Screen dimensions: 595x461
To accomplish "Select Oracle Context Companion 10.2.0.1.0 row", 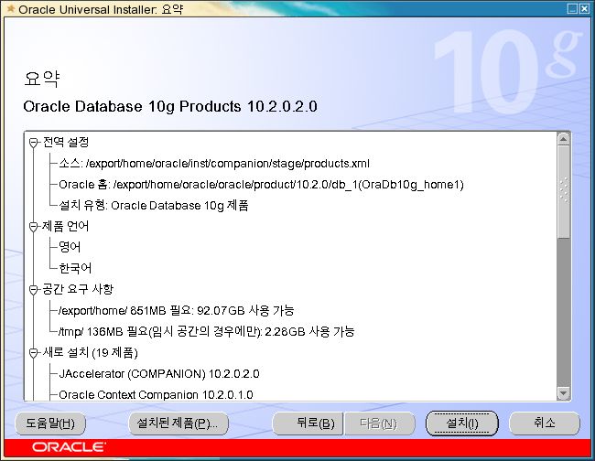I will point(156,394).
